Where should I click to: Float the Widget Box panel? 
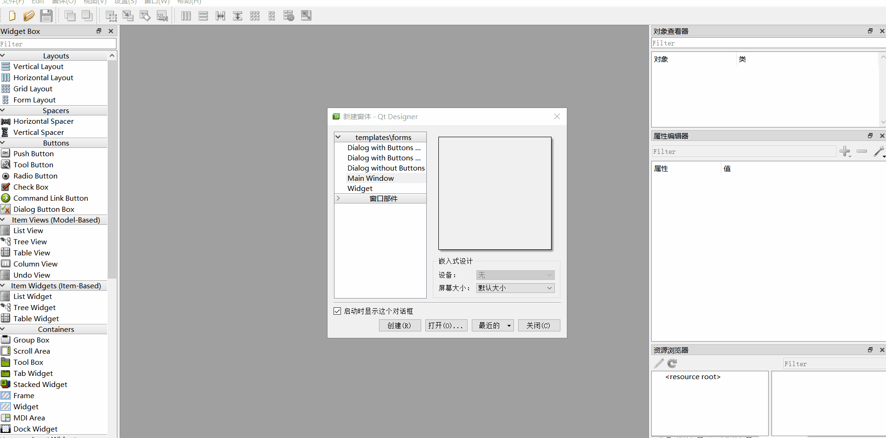click(99, 31)
